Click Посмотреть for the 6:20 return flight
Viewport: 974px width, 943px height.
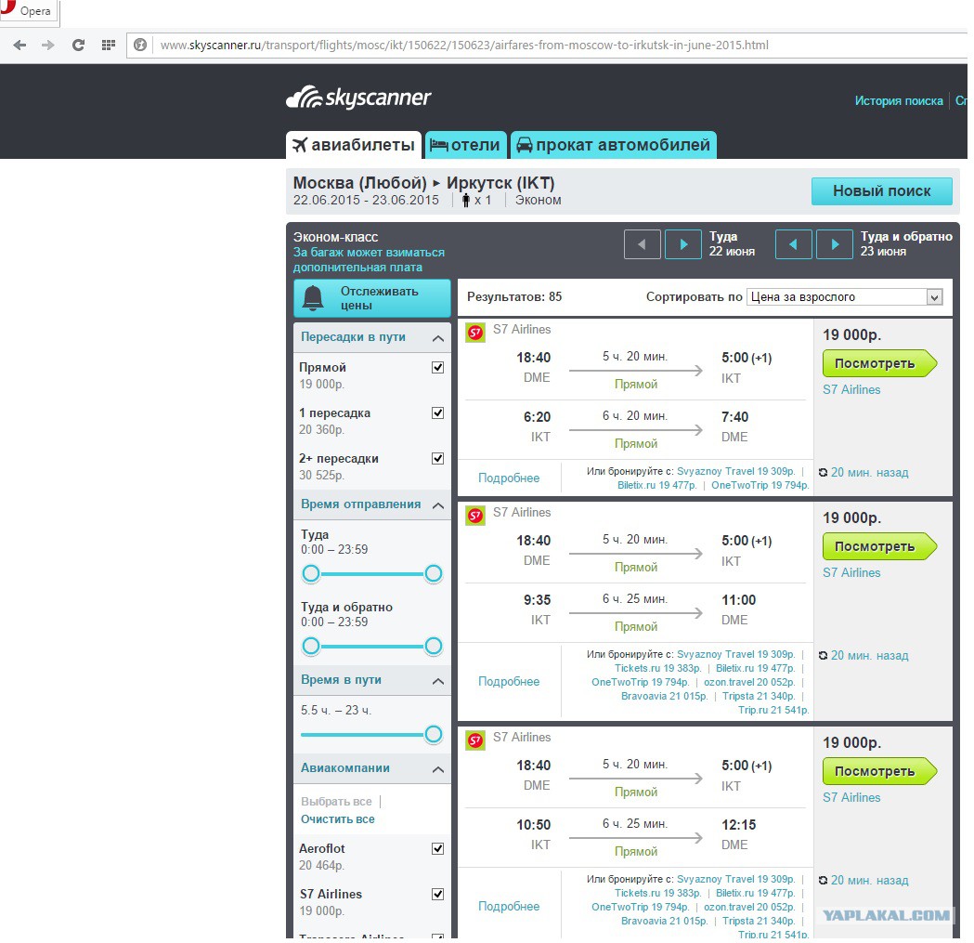click(879, 363)
